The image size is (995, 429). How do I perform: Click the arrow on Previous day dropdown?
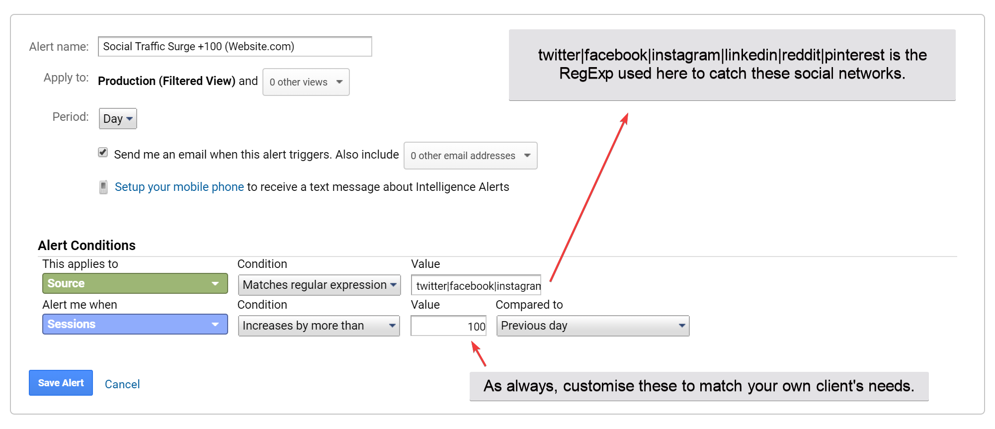coord(682,326)
